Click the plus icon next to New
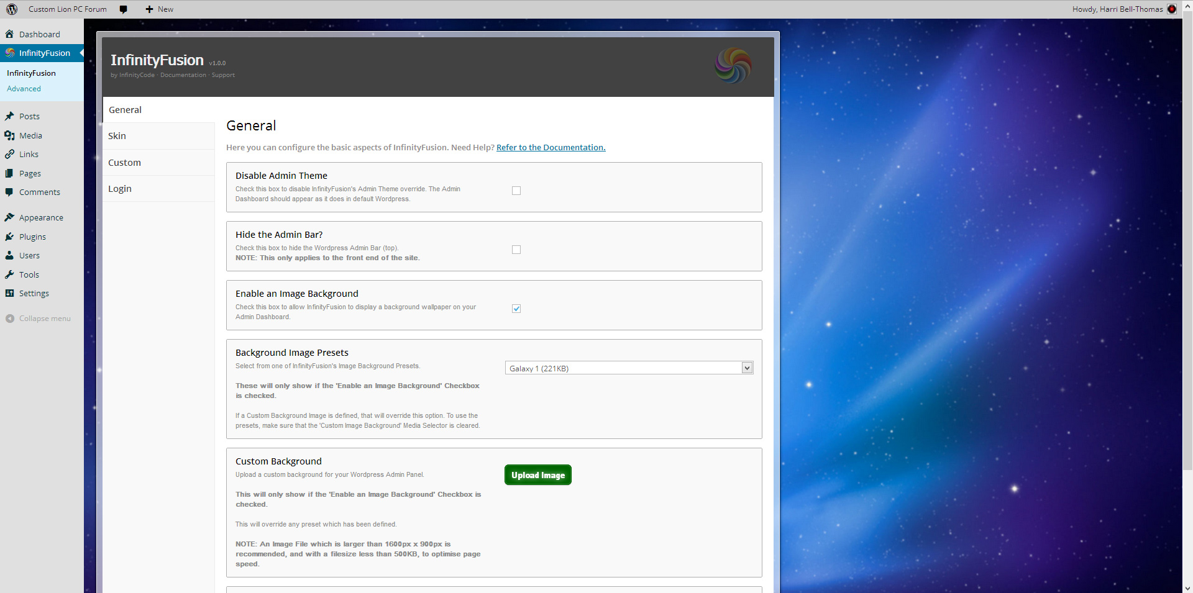1193x593 pixels. (149, 9)
